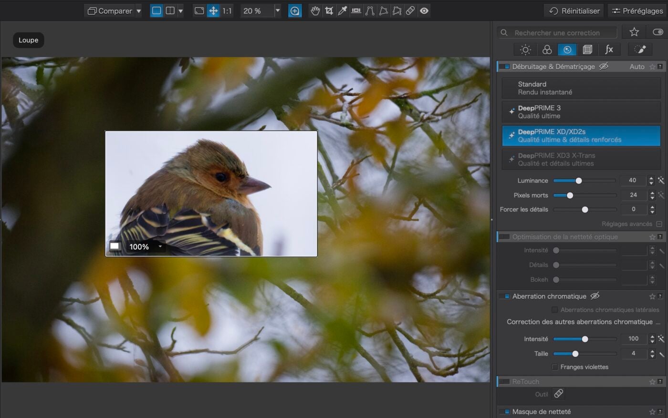Select the ReTouch repair tool in the toolbar
This screenshot has width=668, height=418.
coord(410,10)
